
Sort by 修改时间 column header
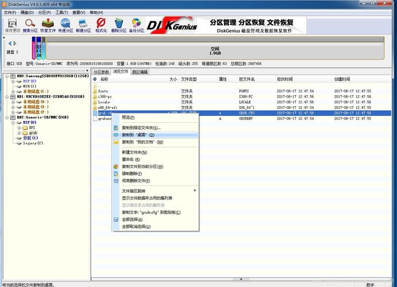[x=285, y=79]
